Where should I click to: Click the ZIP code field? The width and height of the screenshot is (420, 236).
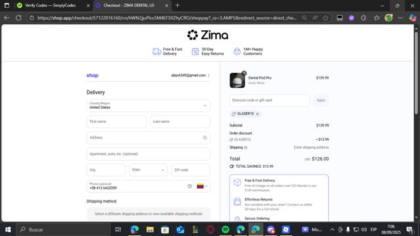coord(191,170)
